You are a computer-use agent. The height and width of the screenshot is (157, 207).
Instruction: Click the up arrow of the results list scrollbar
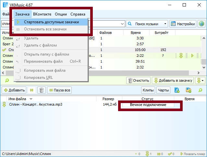(x=204, y=38)
